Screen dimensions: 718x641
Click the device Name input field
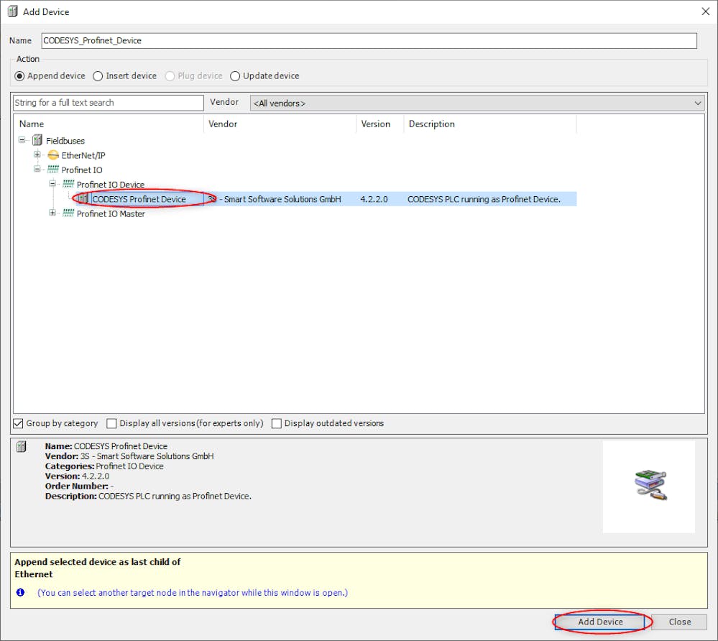point(369,40)
